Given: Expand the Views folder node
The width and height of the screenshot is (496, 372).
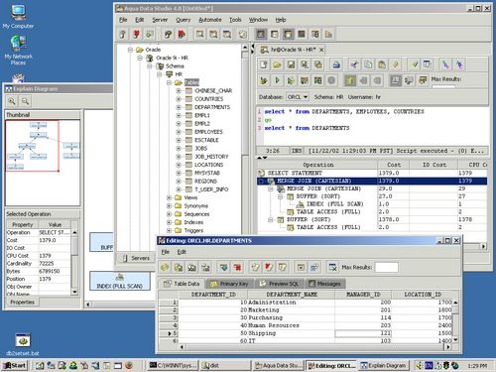Looking at the screenshot, I should [169, 197].
